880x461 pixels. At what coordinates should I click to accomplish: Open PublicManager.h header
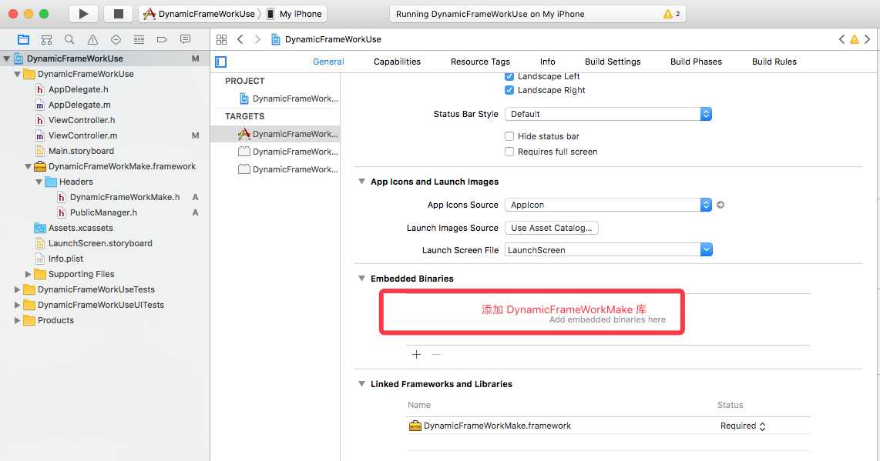point(97,212)
